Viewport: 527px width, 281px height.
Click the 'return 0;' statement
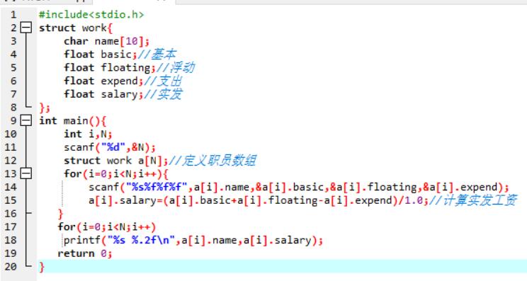pos(85,254)
